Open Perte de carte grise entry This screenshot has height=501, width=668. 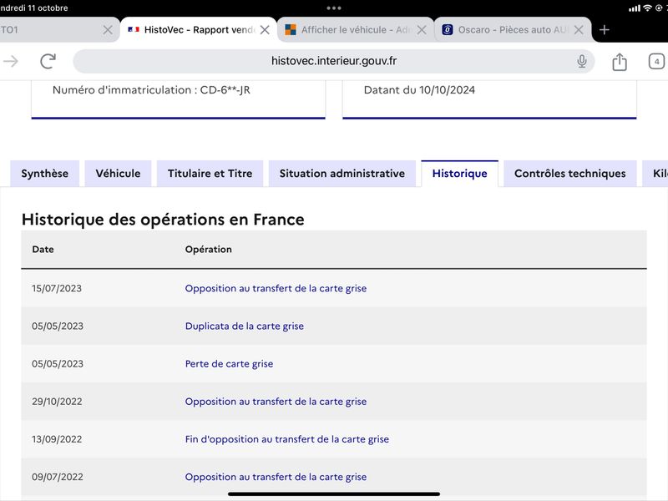click(229, 364)
